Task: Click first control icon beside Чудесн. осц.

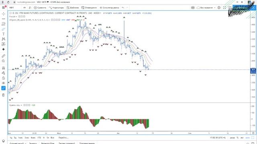Action: tap(24, 105)
